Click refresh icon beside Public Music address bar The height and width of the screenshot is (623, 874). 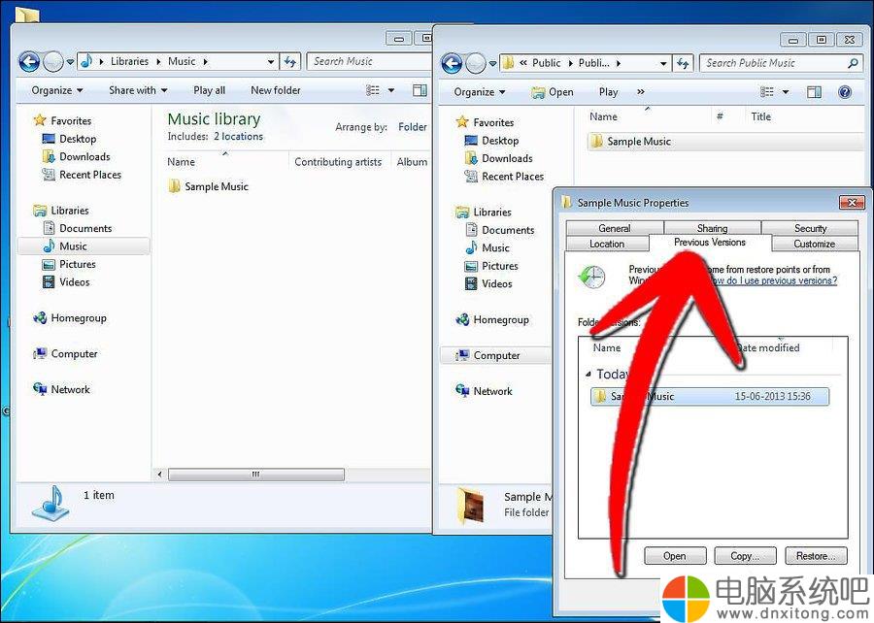click(684, 63)
